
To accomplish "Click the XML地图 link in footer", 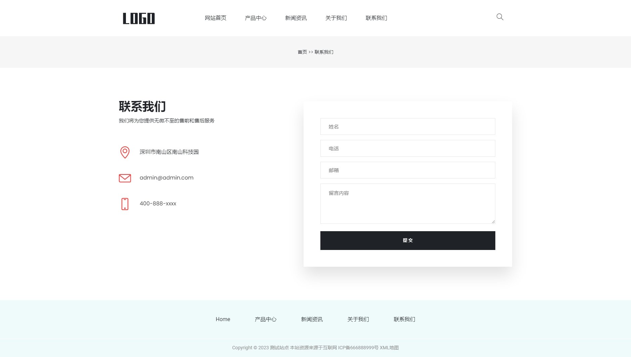I will coord(389,348).
